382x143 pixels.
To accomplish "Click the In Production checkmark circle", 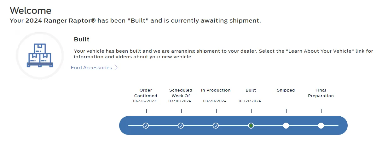I will [216, 125].
